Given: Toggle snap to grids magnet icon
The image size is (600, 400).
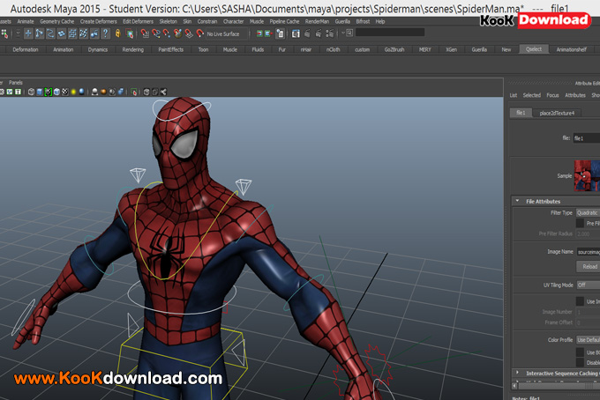Looking at the screenshot, I should click(145, 34).
